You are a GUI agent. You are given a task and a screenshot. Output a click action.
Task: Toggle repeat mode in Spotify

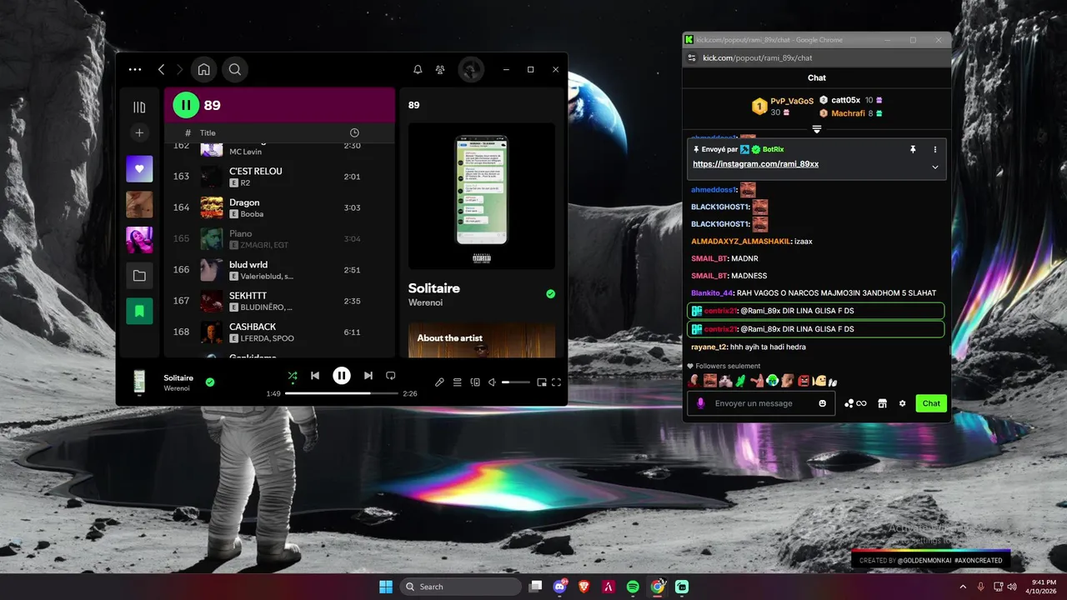tap(390, 376)
